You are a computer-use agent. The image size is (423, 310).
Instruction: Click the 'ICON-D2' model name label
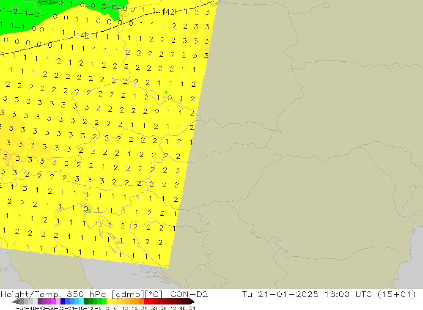coord(188,294)
